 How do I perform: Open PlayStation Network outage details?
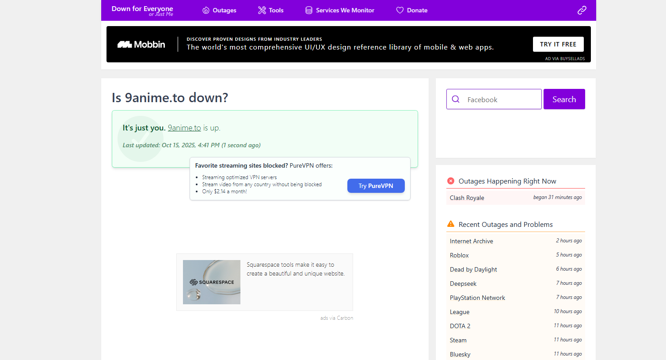(477, 298)
